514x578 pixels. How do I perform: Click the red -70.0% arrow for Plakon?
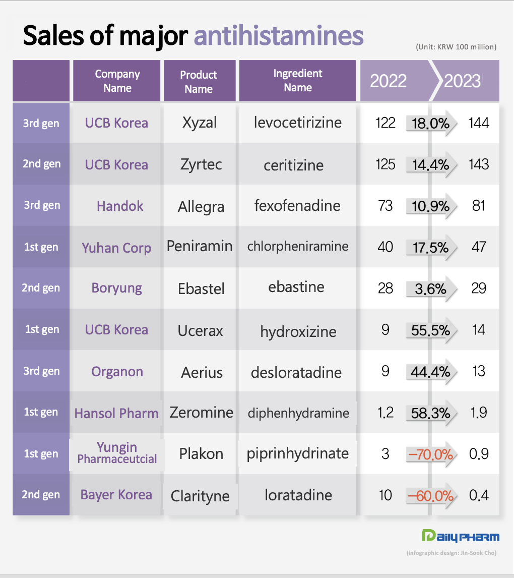(430, 455)
